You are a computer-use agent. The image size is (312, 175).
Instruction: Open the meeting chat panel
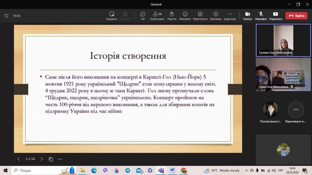point(143,16)
